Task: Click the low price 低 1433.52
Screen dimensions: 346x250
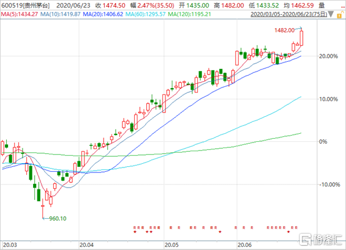Action: [x=264, y=5]
